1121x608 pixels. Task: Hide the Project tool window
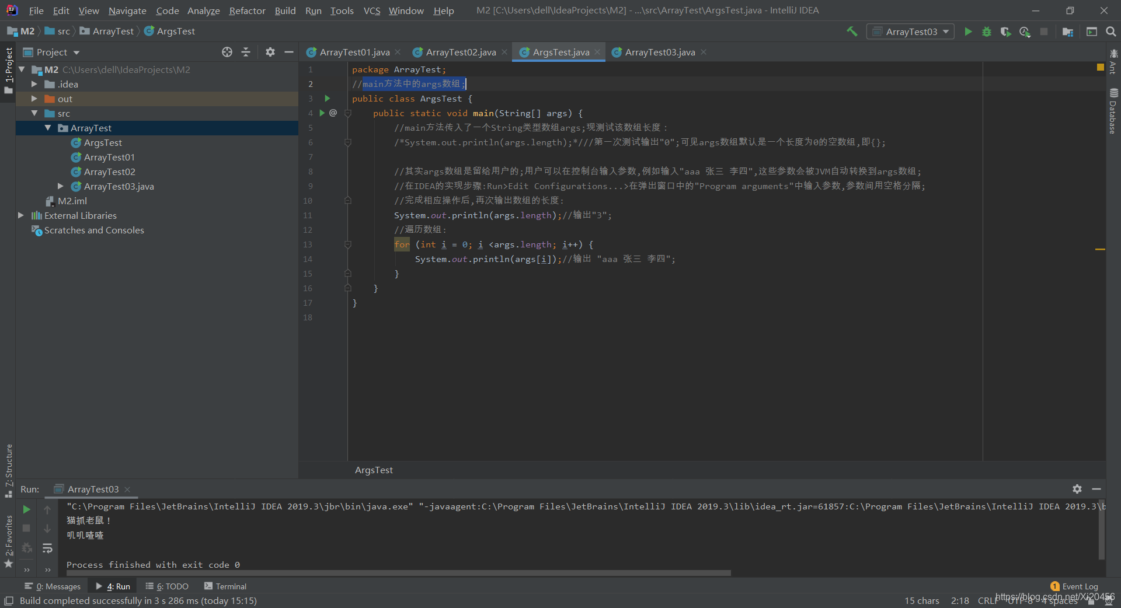288,52
